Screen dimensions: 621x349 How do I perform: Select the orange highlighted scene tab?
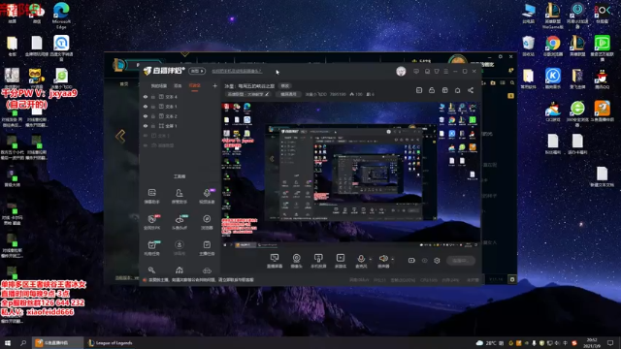pyautogui.click(x=194, y=86)
